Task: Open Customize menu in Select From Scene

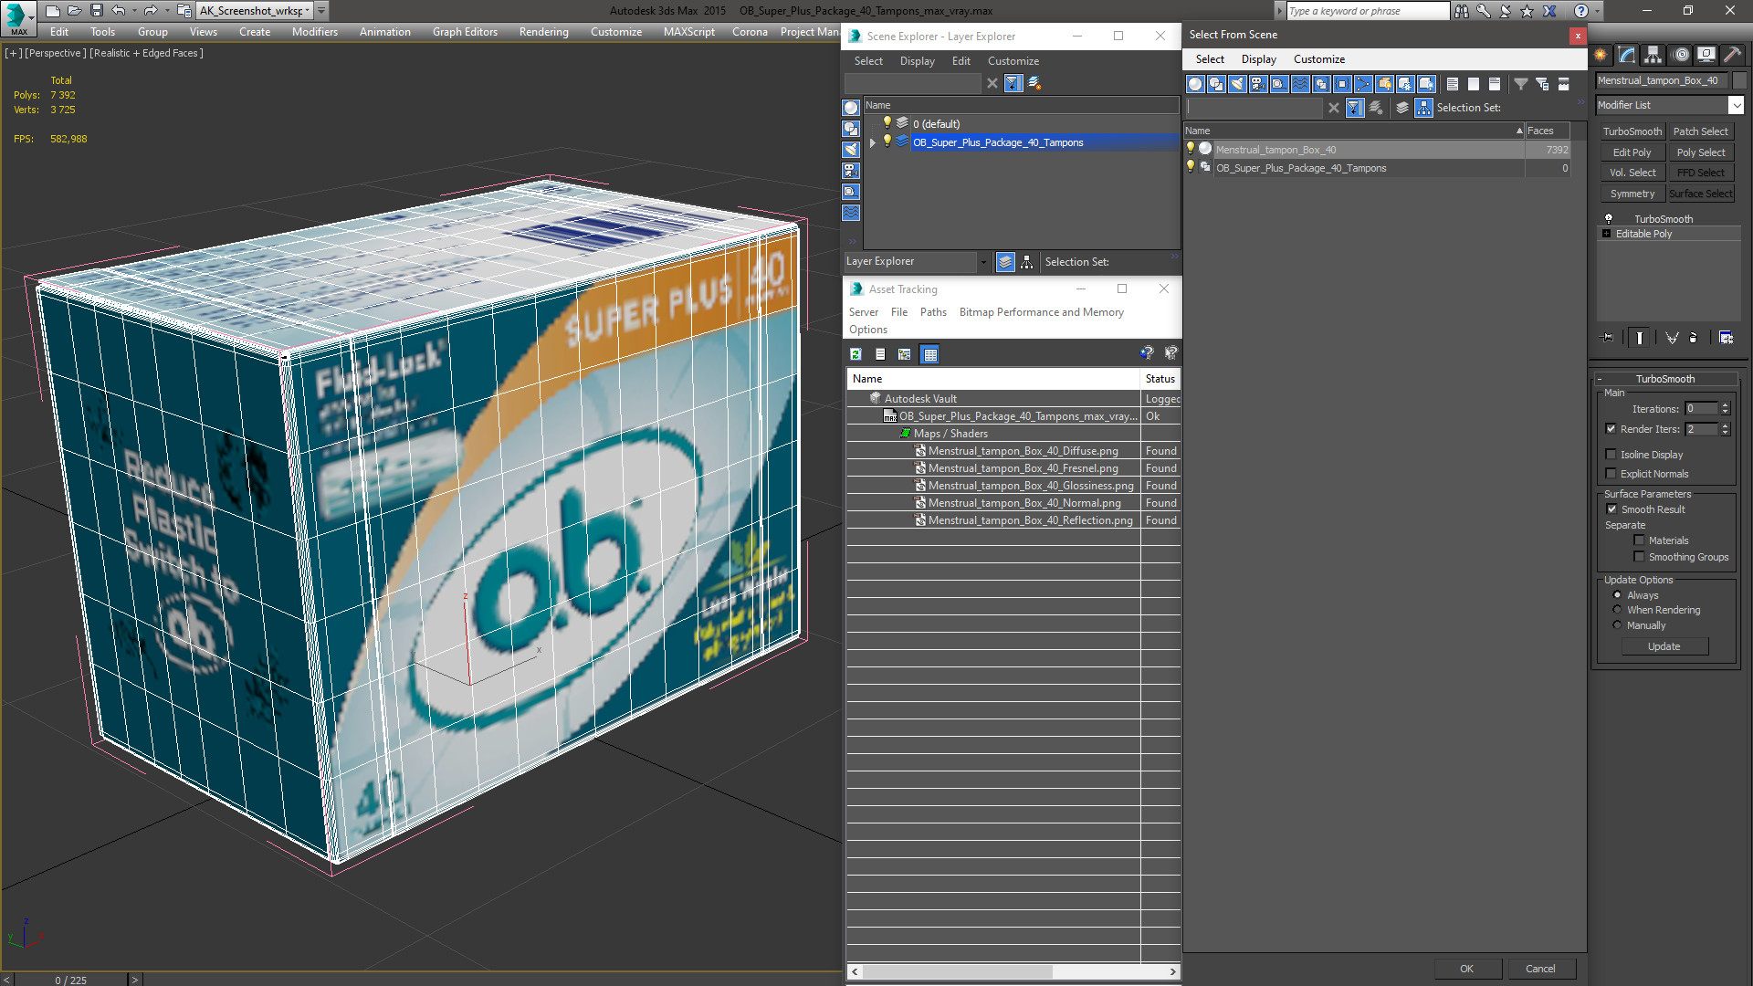Action: click(1318, 59)
